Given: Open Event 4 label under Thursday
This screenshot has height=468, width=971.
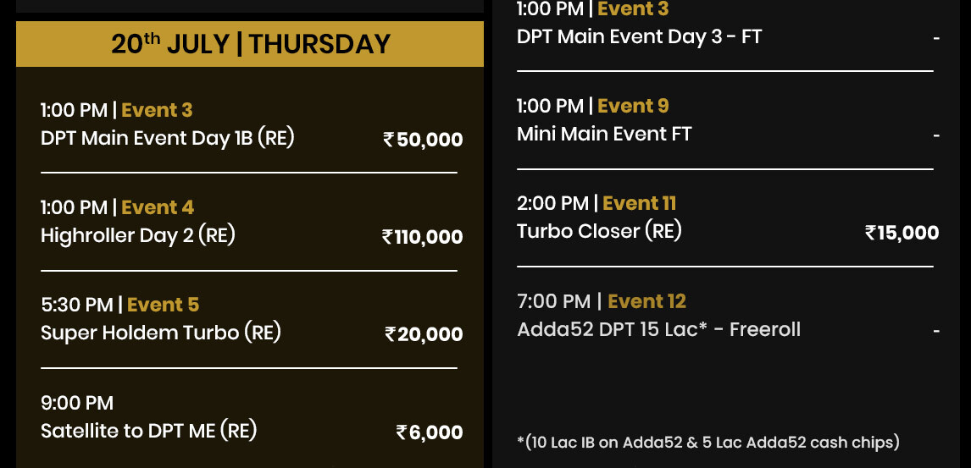Looking at the screenshot, I should pos(158,207).
